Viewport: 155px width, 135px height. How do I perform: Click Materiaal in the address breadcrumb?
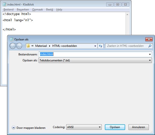point(41,46)
